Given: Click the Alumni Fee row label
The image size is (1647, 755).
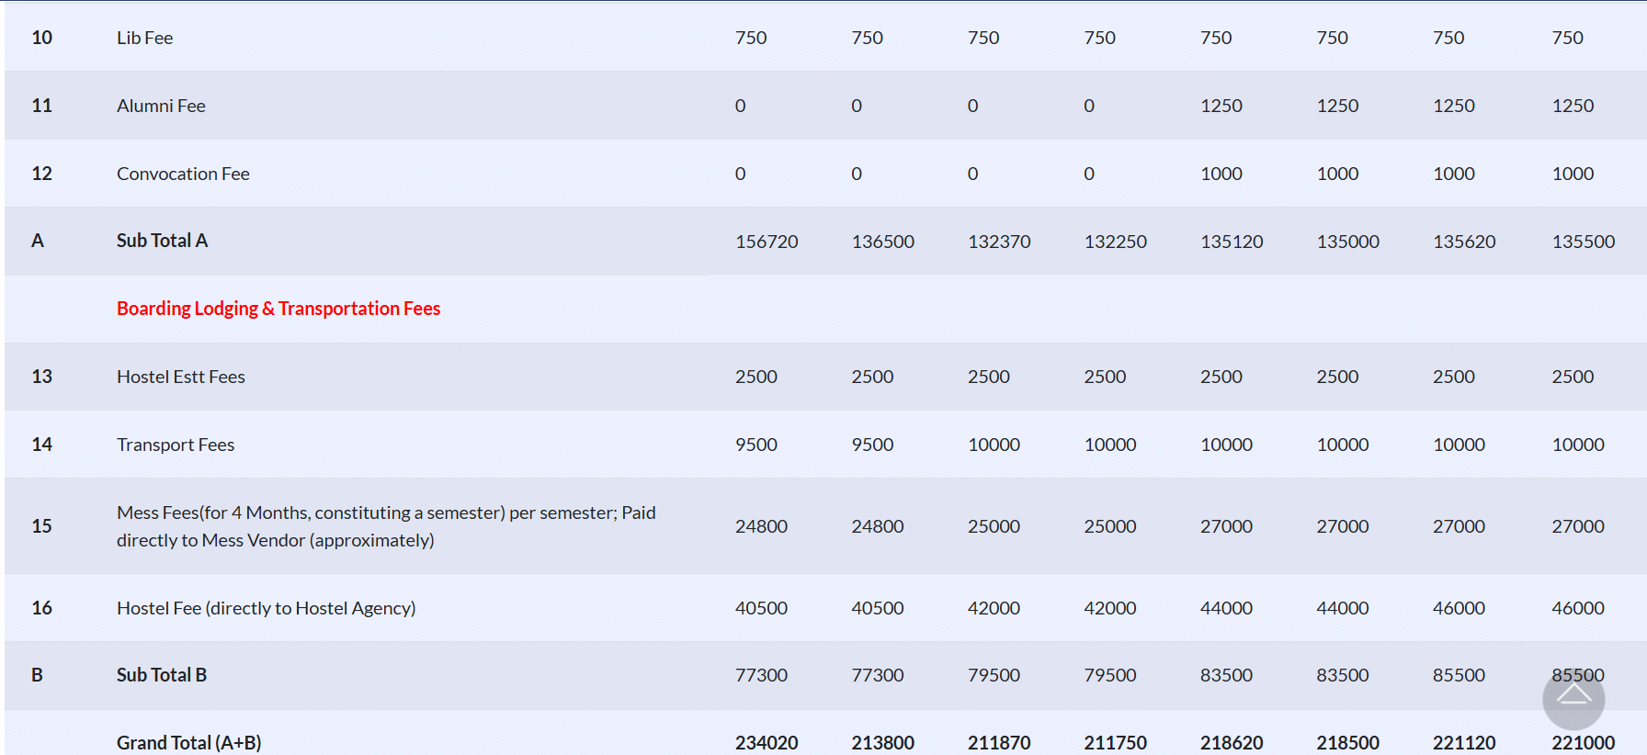Looking at the screenshot, I should click(161, 106).
